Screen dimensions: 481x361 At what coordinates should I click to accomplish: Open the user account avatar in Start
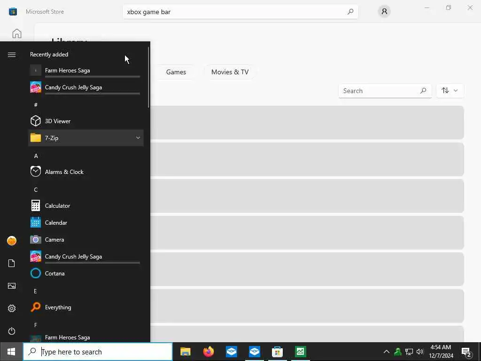[12, 241]
